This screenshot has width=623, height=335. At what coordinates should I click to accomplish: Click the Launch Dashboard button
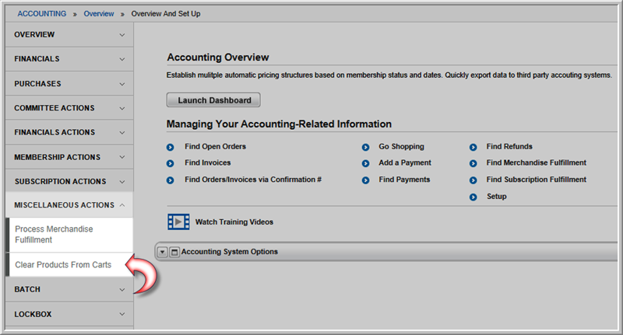pyautogui.click(x=213, y=100)
